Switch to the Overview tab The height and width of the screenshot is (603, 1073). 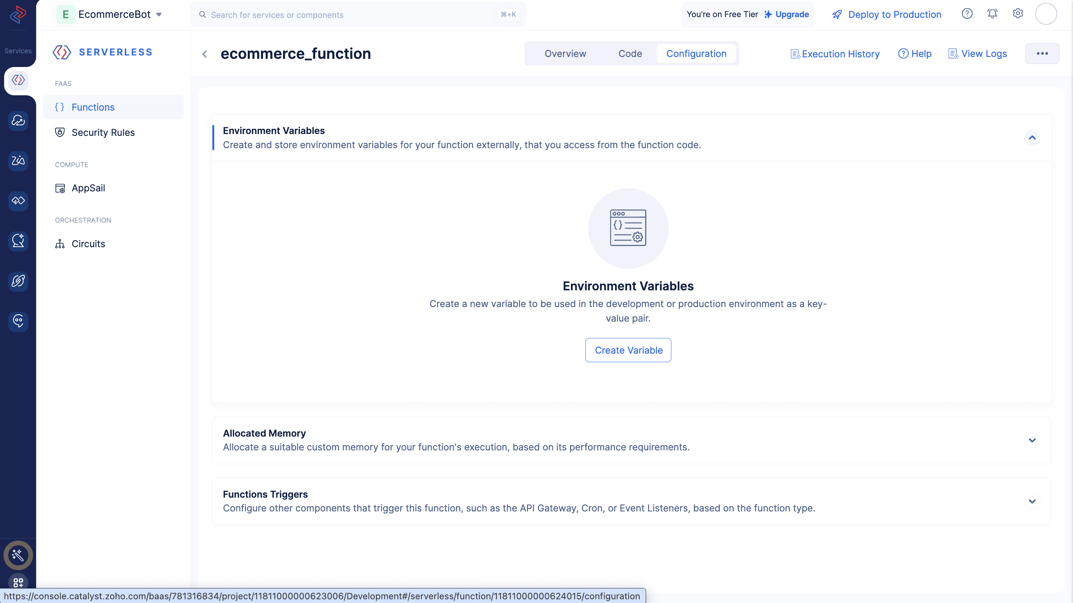tap(565, 53)
